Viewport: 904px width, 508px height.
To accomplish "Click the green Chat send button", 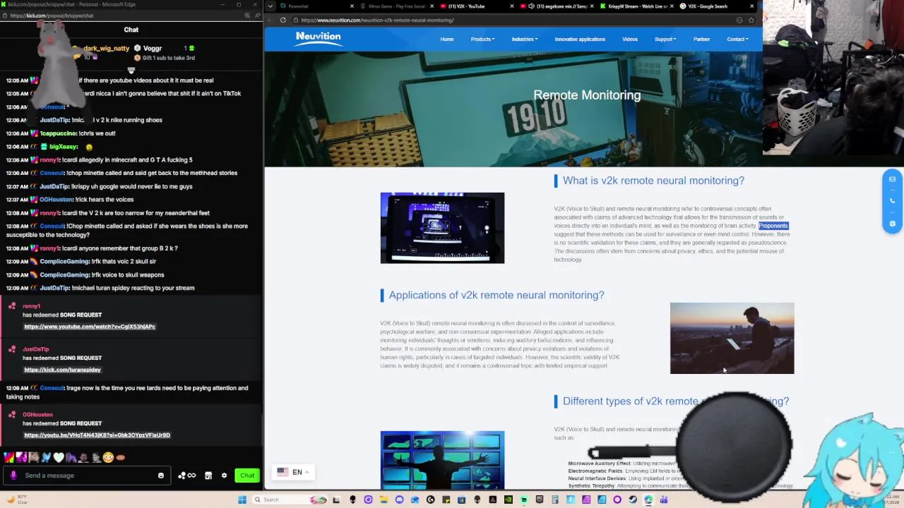I will [x=247, y=476].
